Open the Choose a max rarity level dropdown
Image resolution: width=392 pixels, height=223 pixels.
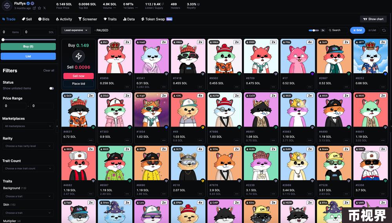(28, 146)
